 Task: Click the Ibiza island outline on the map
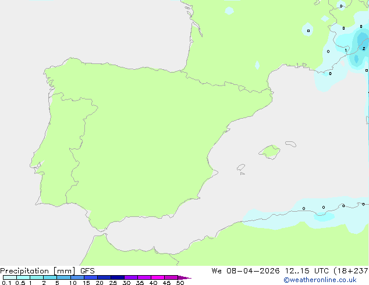coord(241,168)
